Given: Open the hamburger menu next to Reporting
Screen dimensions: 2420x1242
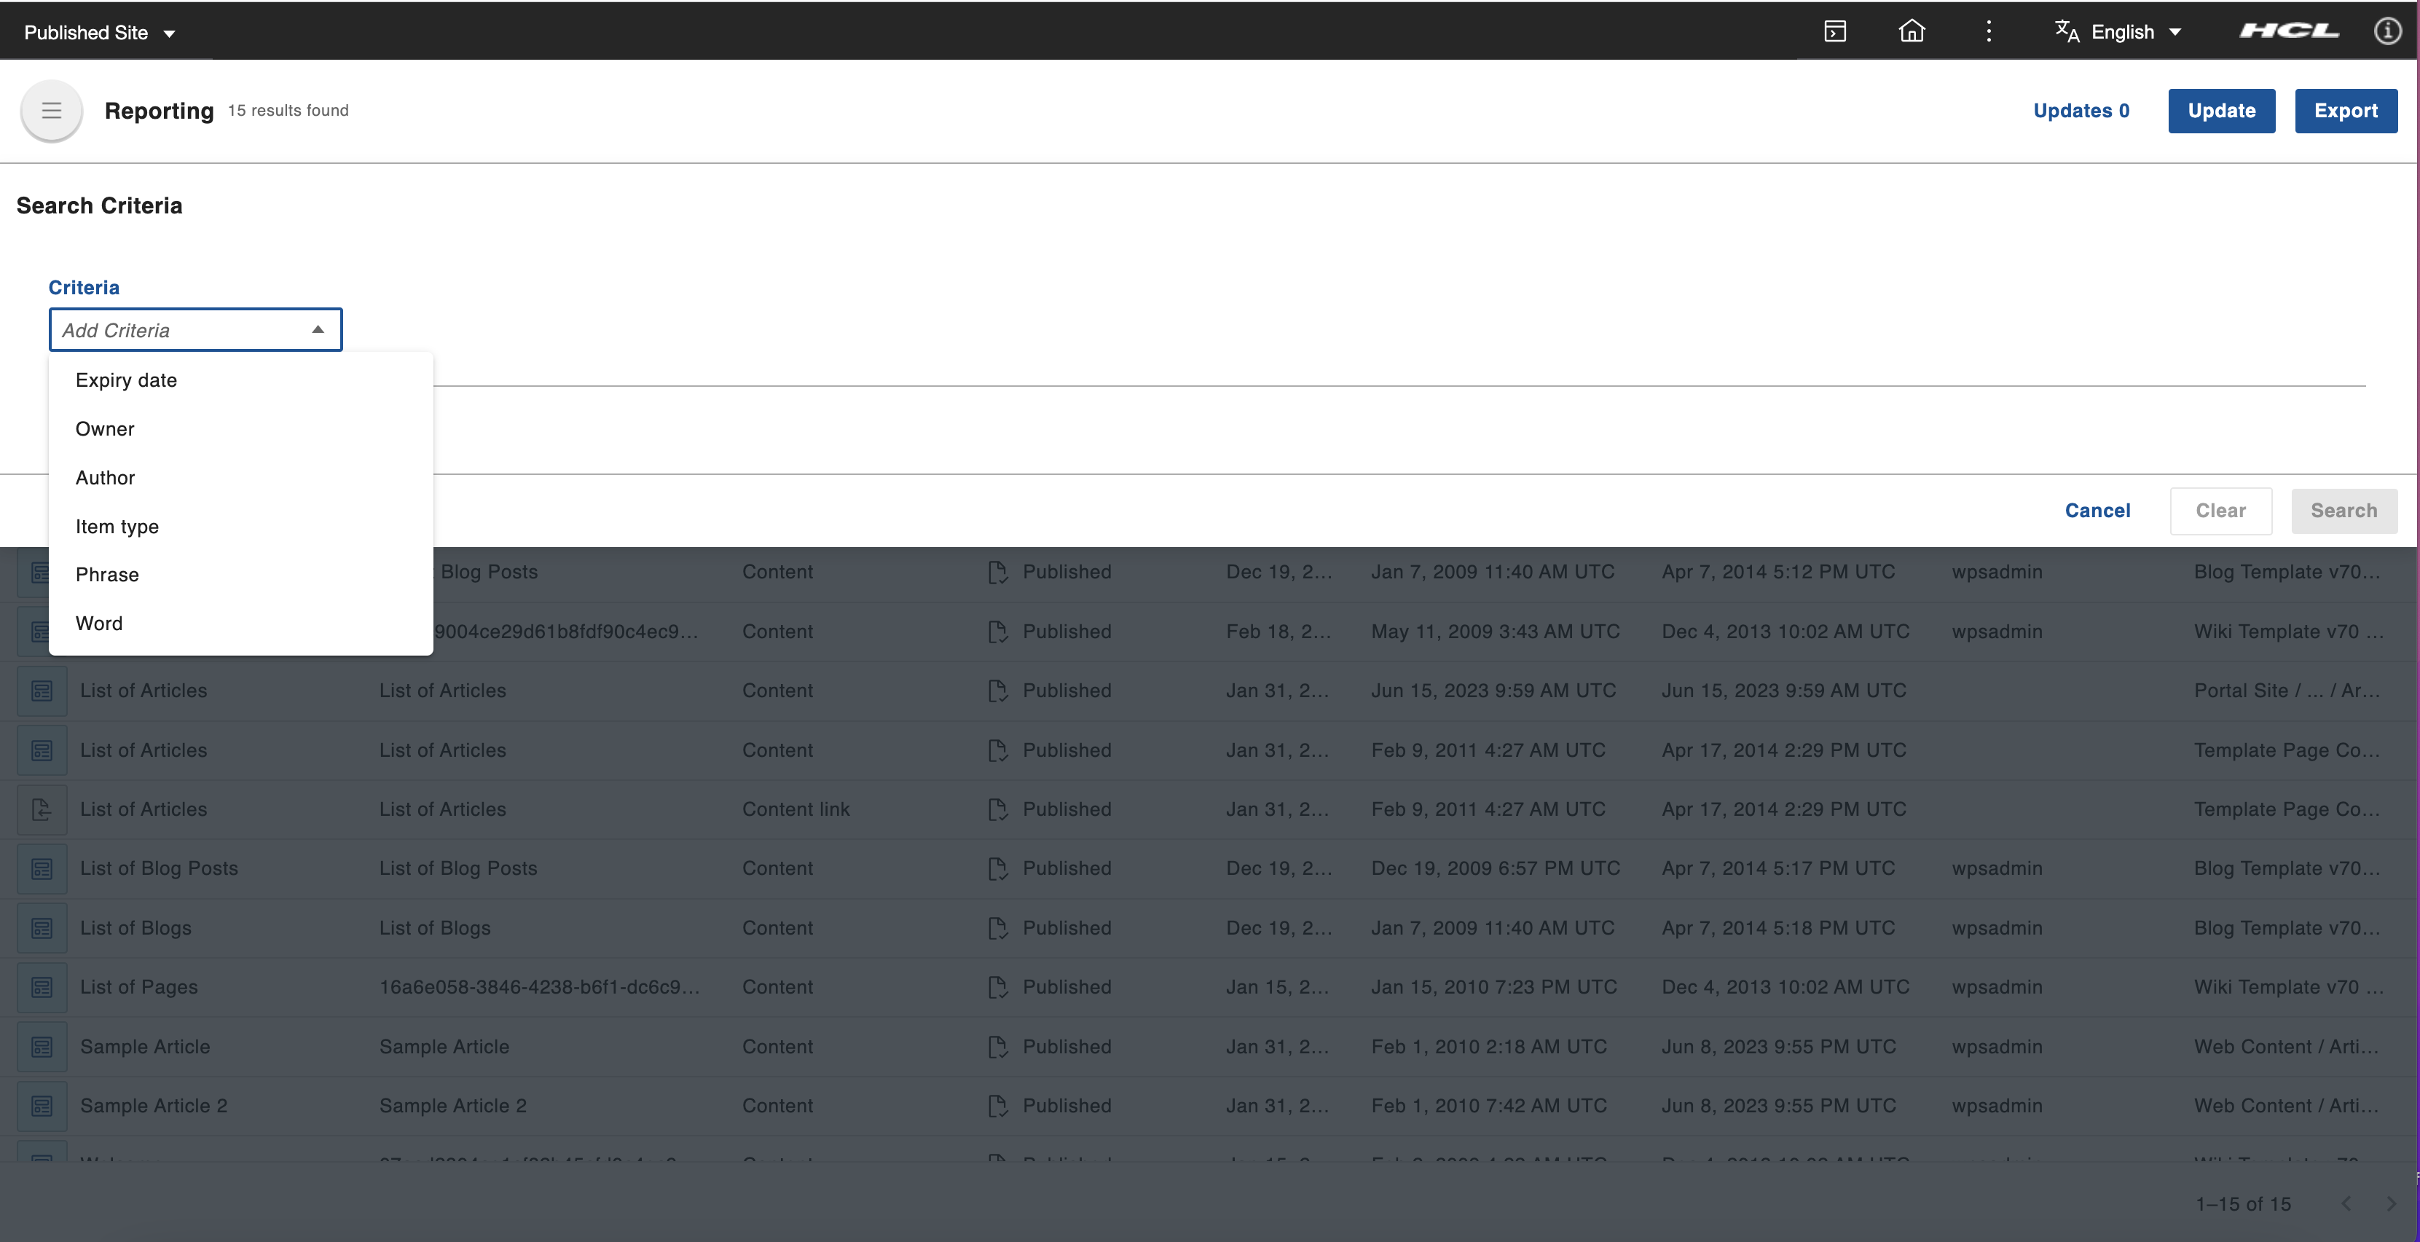Looking at the screenshot, I should [52, 111].
